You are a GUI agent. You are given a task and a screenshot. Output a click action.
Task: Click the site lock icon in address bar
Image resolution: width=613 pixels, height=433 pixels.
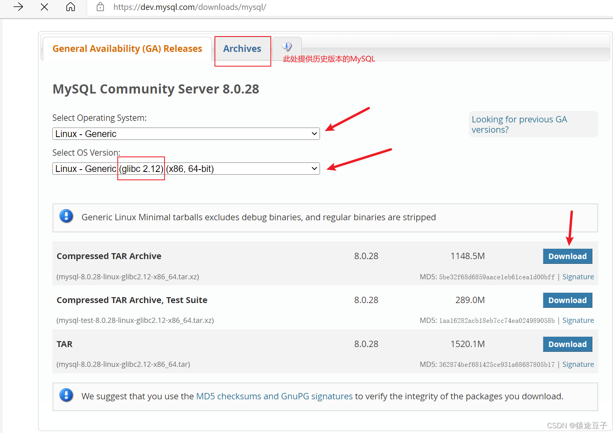point(100,7)
